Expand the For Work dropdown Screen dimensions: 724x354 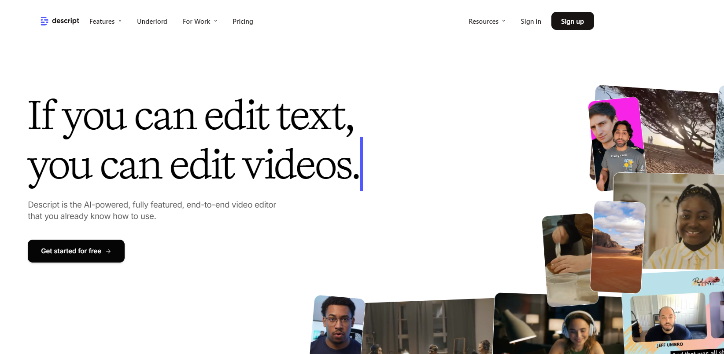coord(199,21)
